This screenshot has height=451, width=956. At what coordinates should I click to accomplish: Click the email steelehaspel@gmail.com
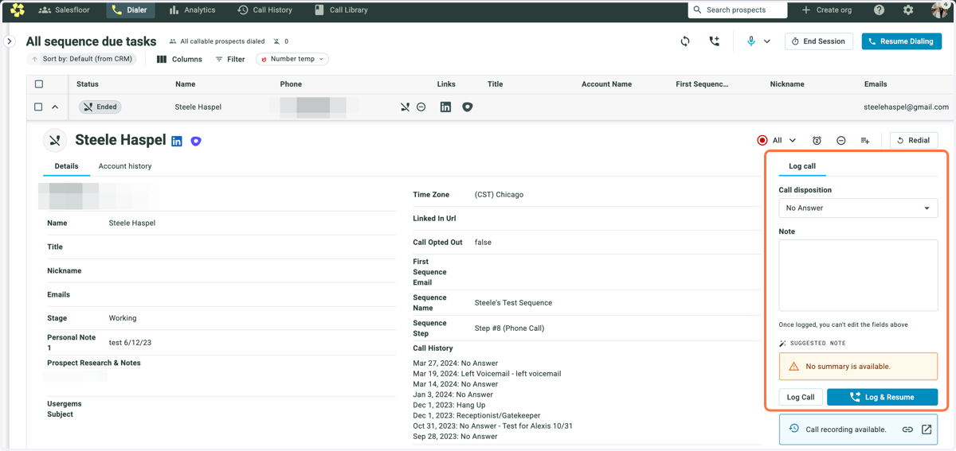pos(906,107)
